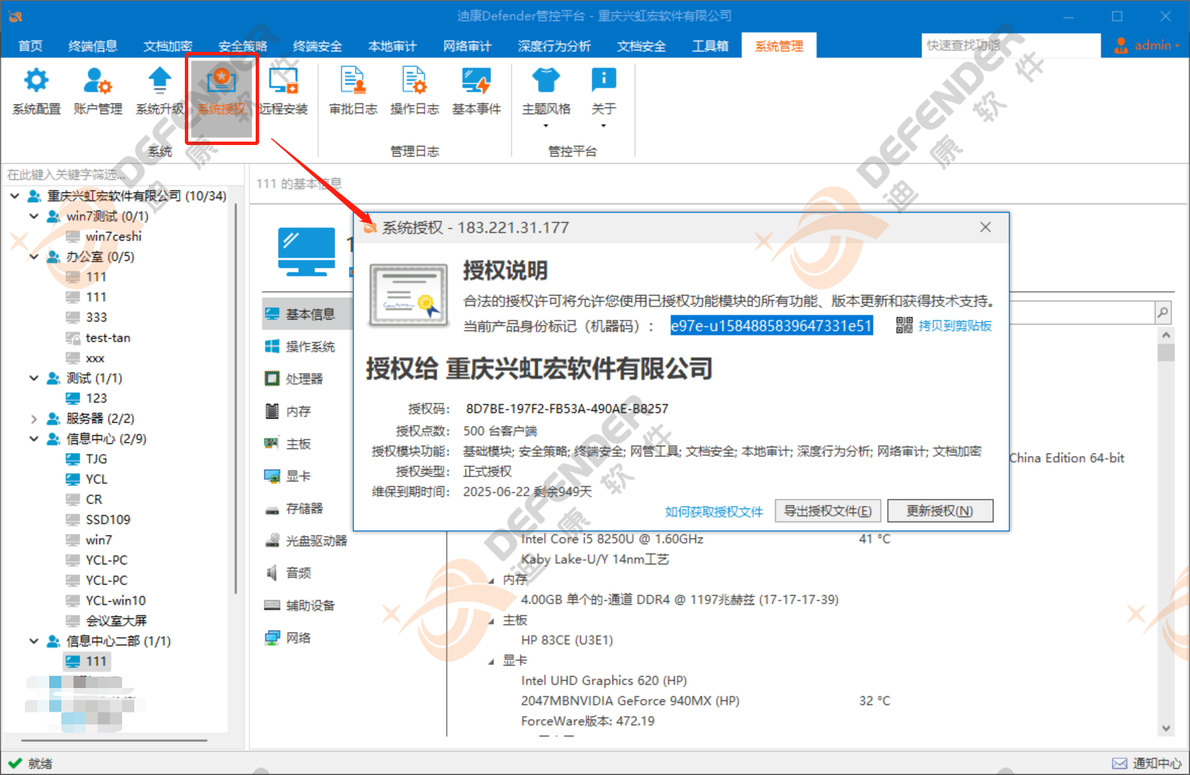Select the 333 computer
1190x775 pixels.
[x=96, y=317]
